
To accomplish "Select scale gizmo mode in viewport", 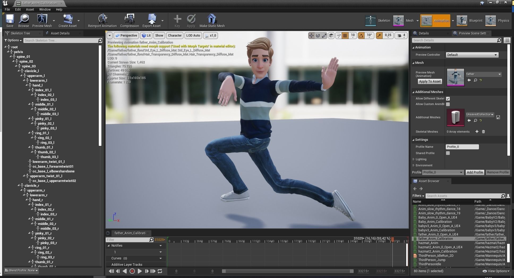I will point(324,35).
